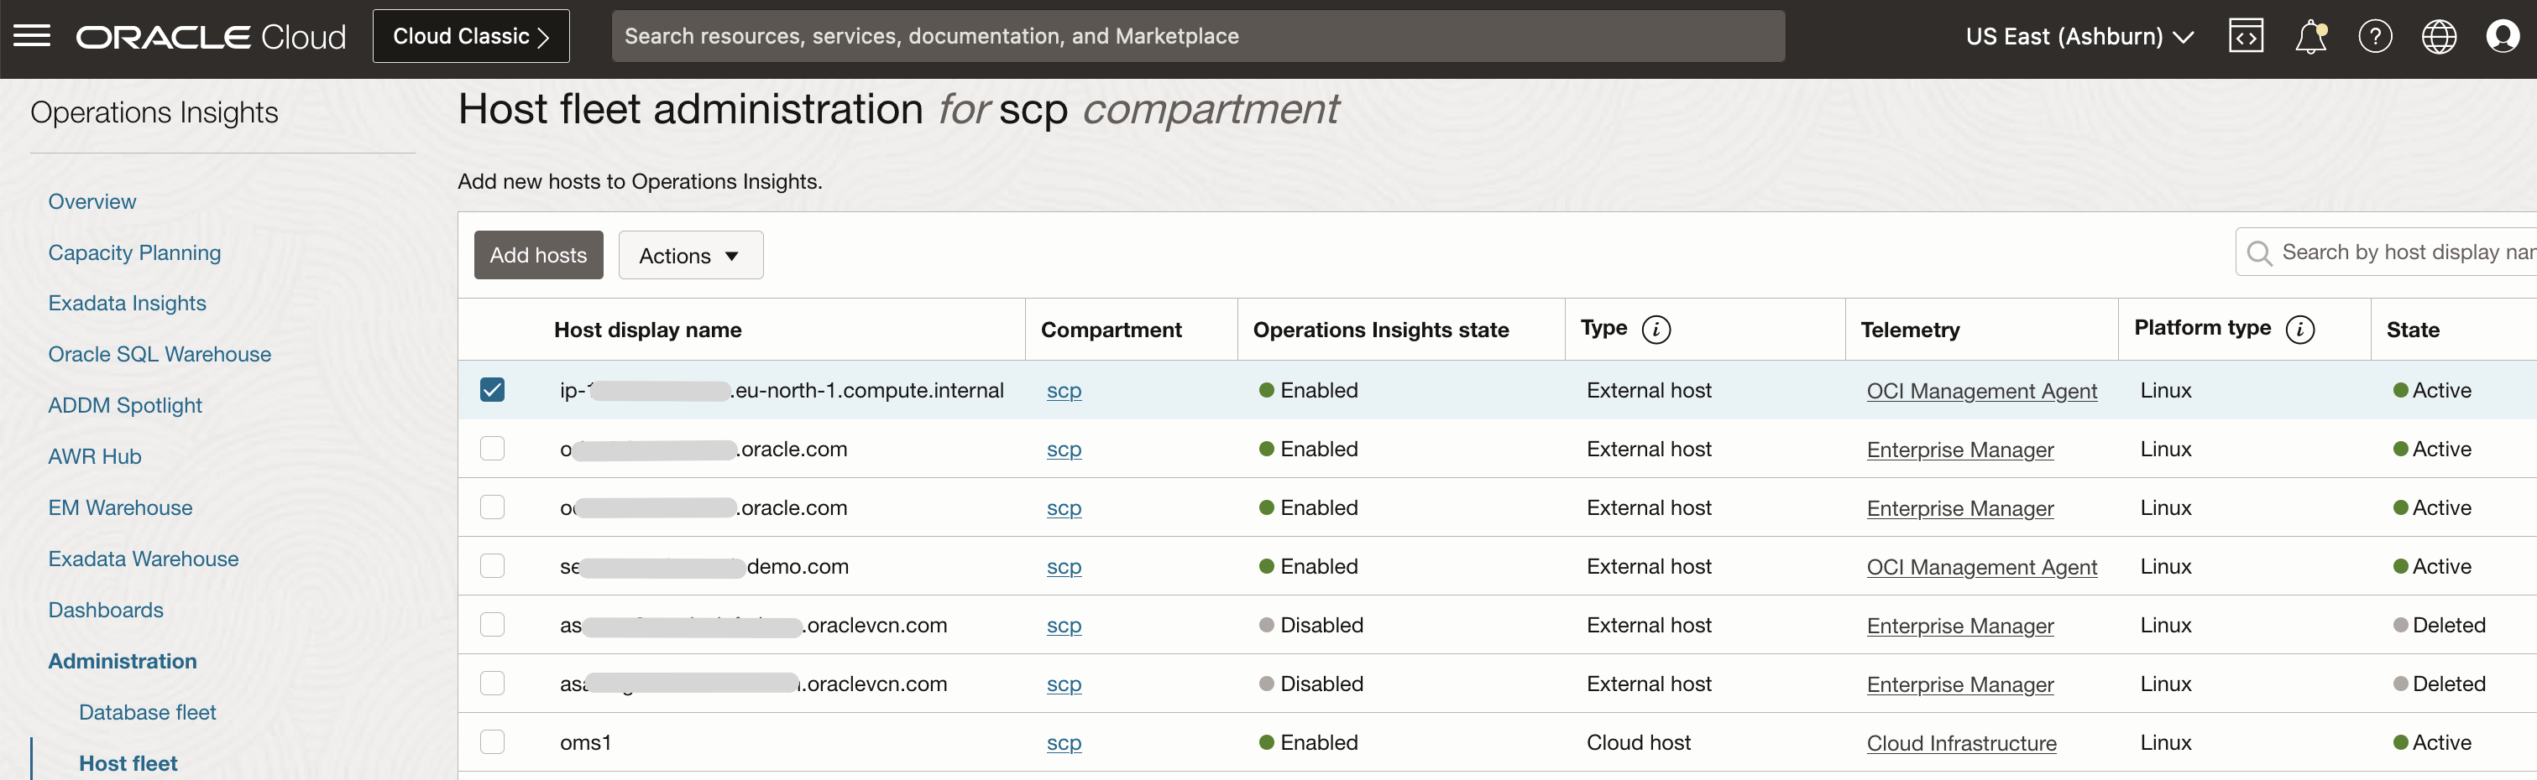Open the user profile avatar menu
The width and height of the screenshot is (2537, 780).
pyautogui.click(x=2503, y=35)
